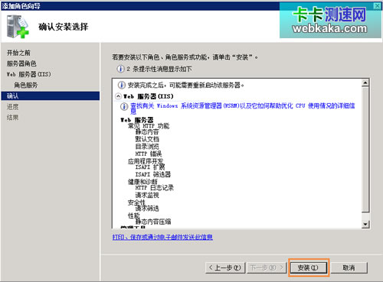Image resolution: width=383 pixels, height=282 pixels.
Task: Click the 安装 (Install) button
Action: point(309,267)
